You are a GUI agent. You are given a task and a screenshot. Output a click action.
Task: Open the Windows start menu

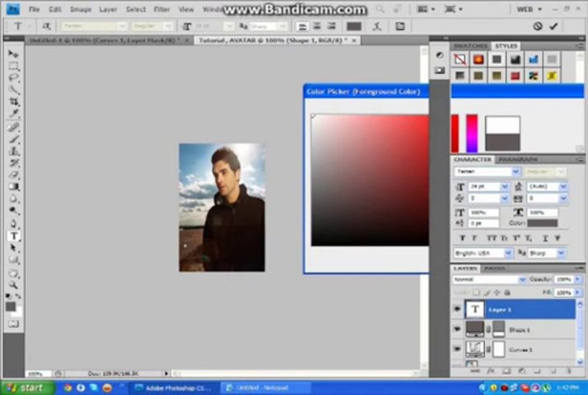27,387
